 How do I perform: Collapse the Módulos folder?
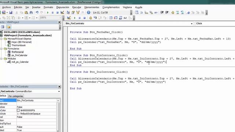point(1,59)
